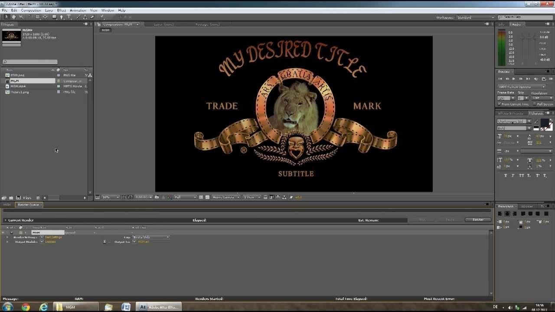Select MGM.mp4 in the Project panel
The height and width of the screenshot is (312, 555).
coord(18,86)
